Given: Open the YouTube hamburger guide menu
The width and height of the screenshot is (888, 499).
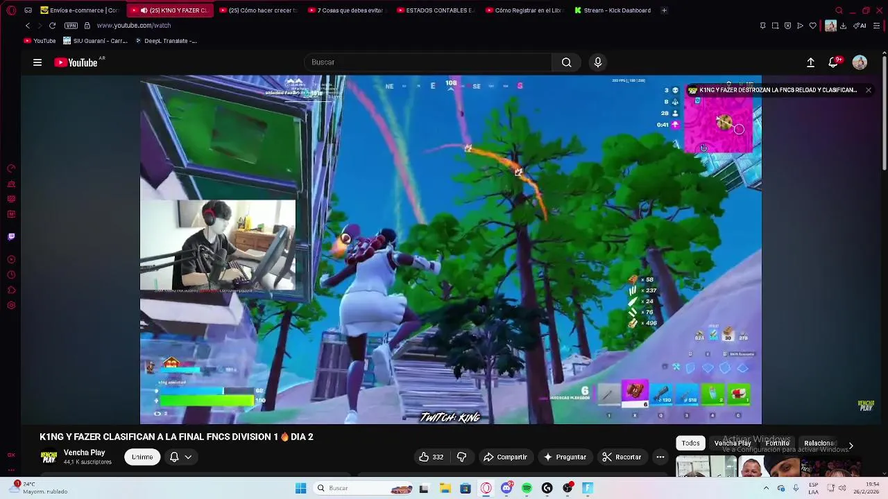Looking at the screenshot, I should 37,62.
